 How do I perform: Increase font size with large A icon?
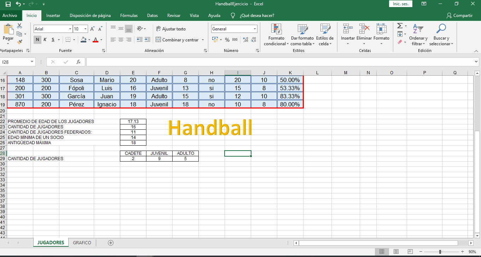pos(92,29)
